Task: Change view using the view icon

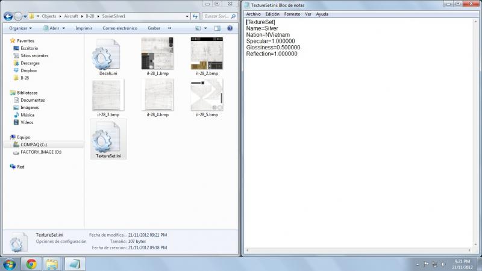Action: pos(198,28)
